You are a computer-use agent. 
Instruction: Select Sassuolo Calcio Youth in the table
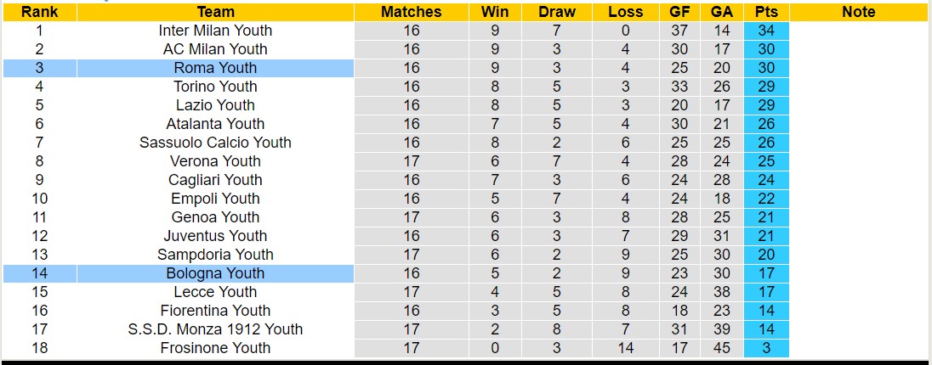pyautogui.click(x=215, y=143)
